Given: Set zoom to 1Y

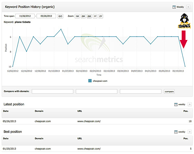Looking at the screenshot, I should click(95, 16).
